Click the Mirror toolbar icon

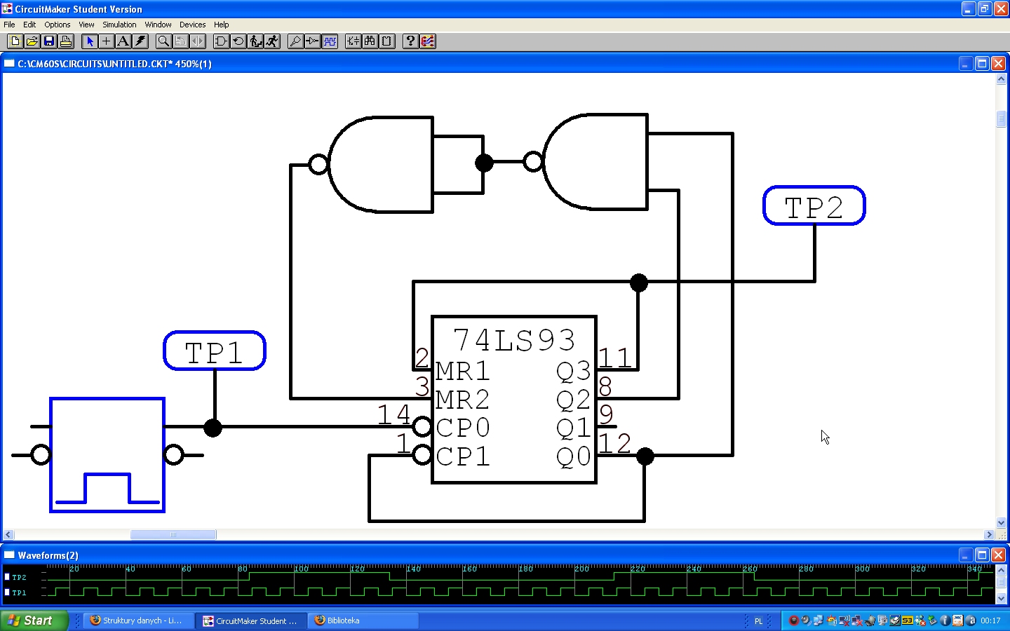tap(197, 41)
